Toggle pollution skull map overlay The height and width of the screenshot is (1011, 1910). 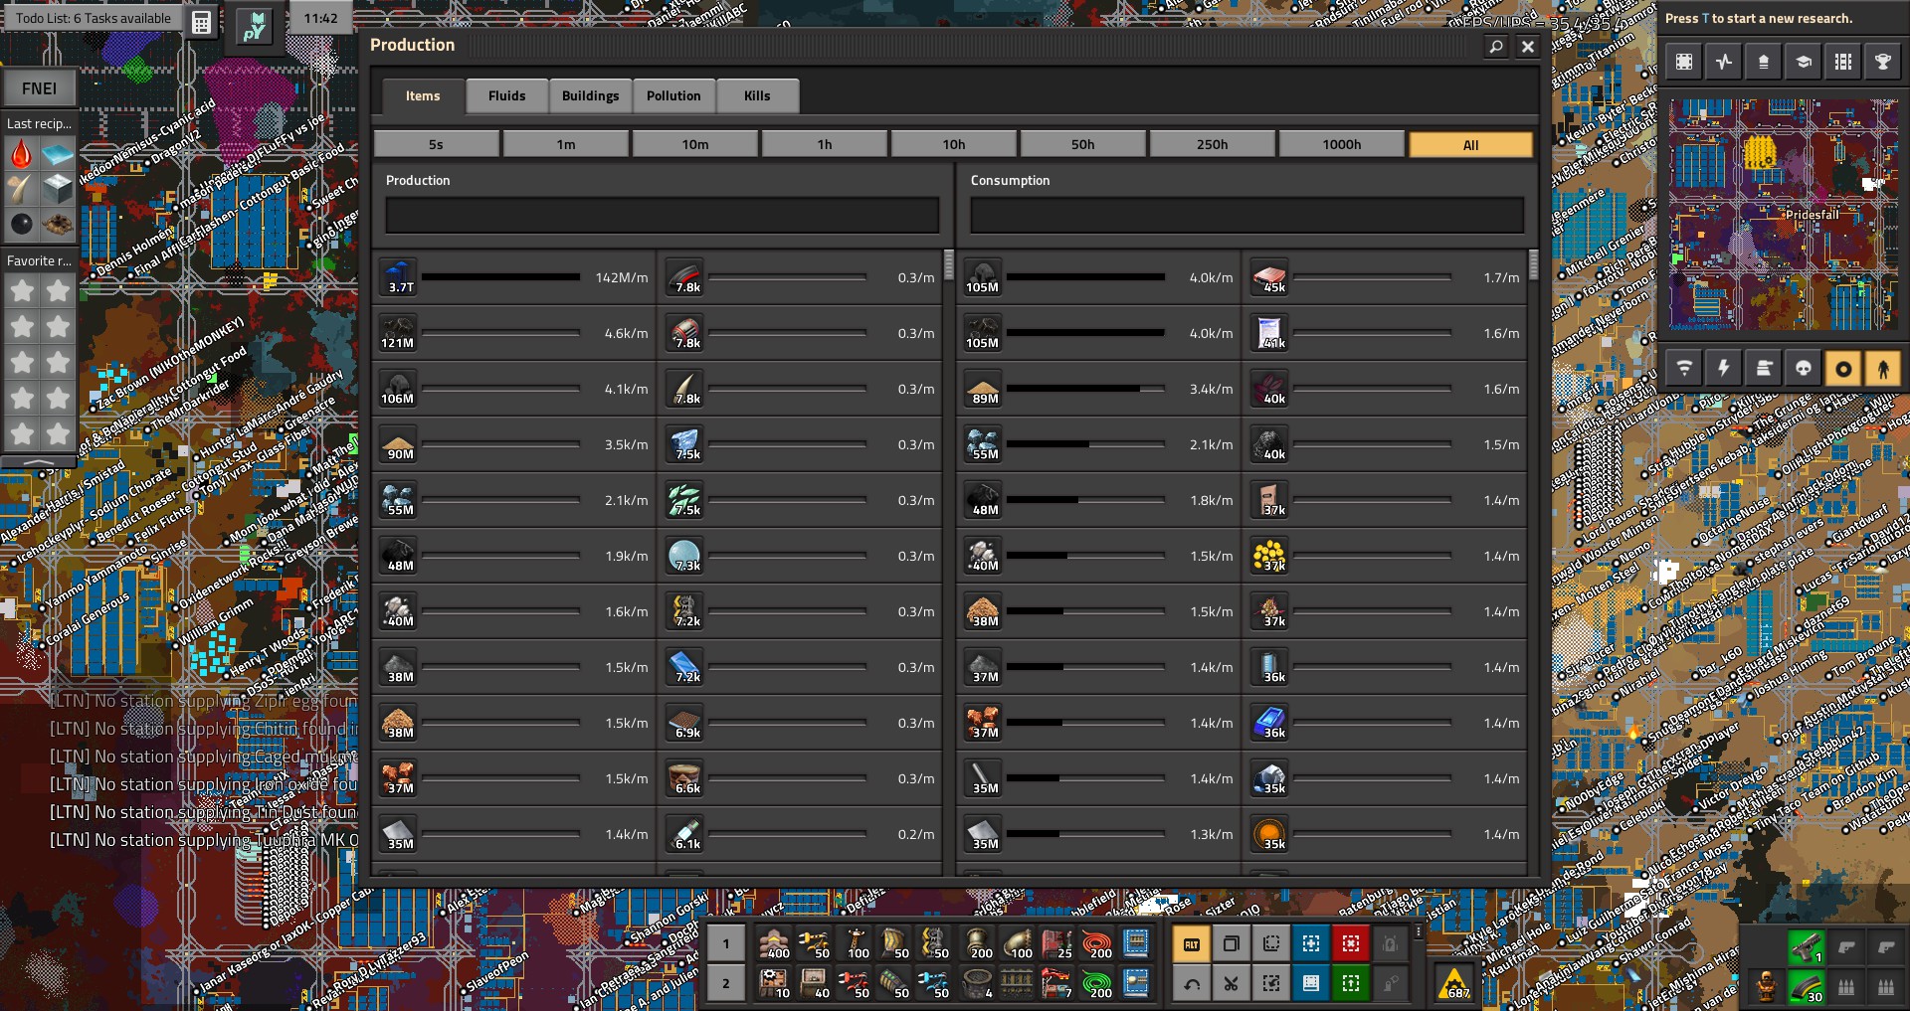point(1804,369)
